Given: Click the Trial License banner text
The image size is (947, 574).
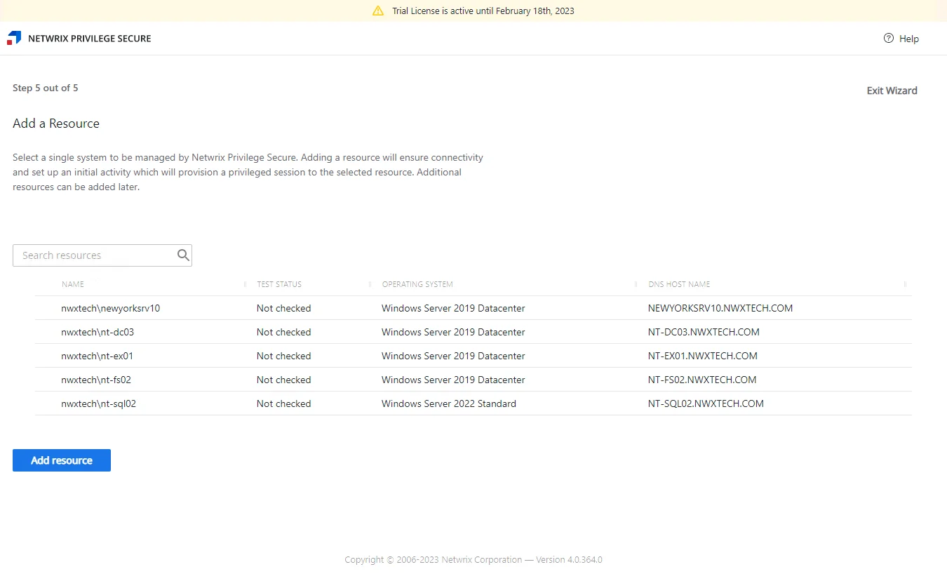Looking at the screenshot, I should pos(483,11).
